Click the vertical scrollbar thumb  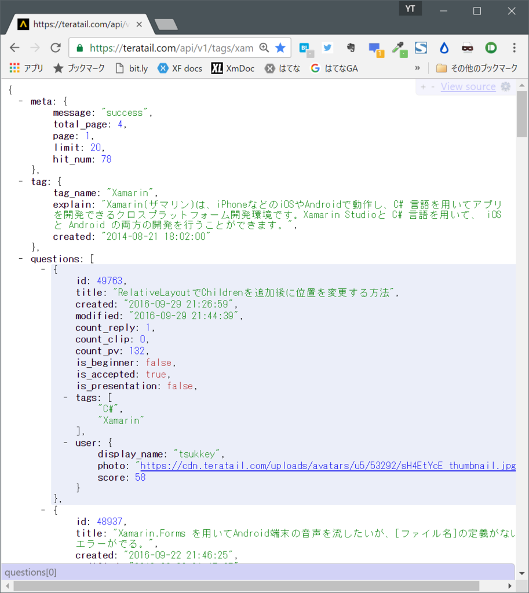pyautogui.click(x=522, y=114)
